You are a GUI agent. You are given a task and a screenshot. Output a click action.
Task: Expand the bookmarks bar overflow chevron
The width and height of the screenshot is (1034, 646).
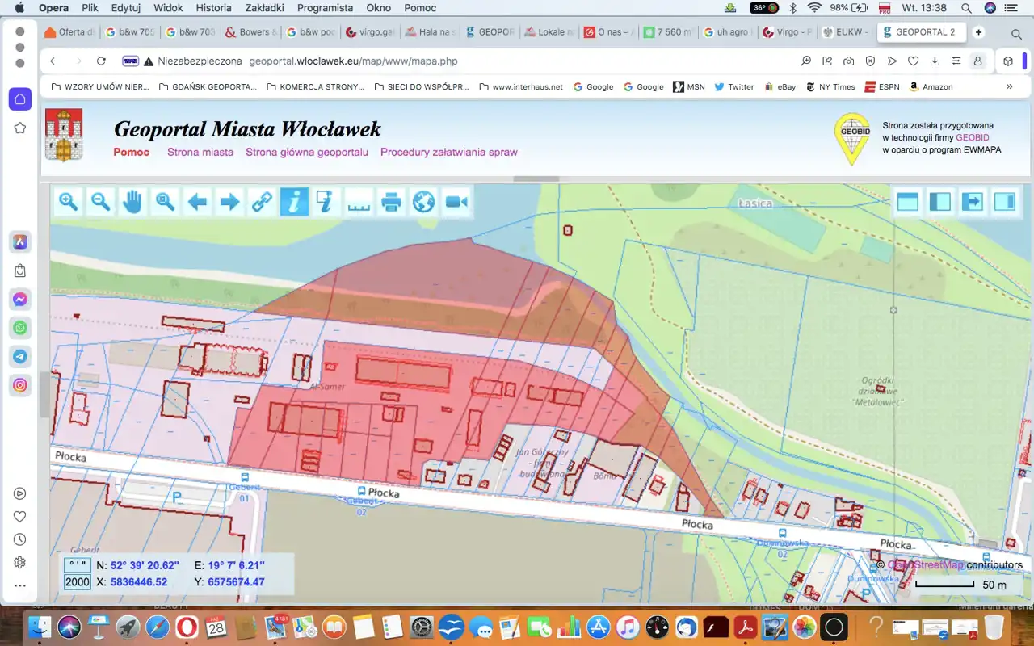click(1009, 86)
